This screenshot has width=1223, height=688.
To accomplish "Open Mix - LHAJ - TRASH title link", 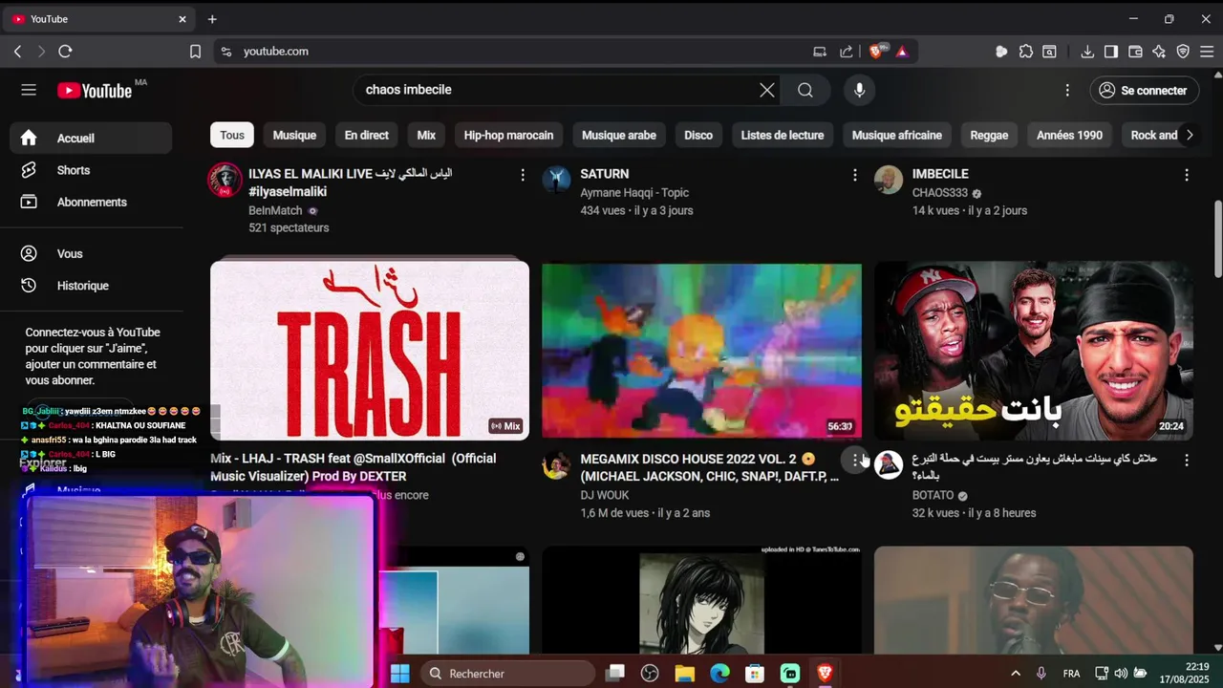I will pos(354,467).
